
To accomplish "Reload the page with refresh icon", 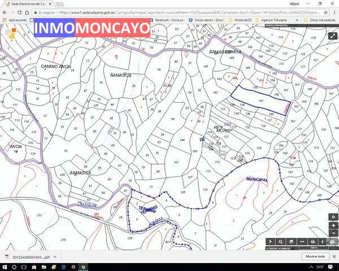I will coord(19,12).
